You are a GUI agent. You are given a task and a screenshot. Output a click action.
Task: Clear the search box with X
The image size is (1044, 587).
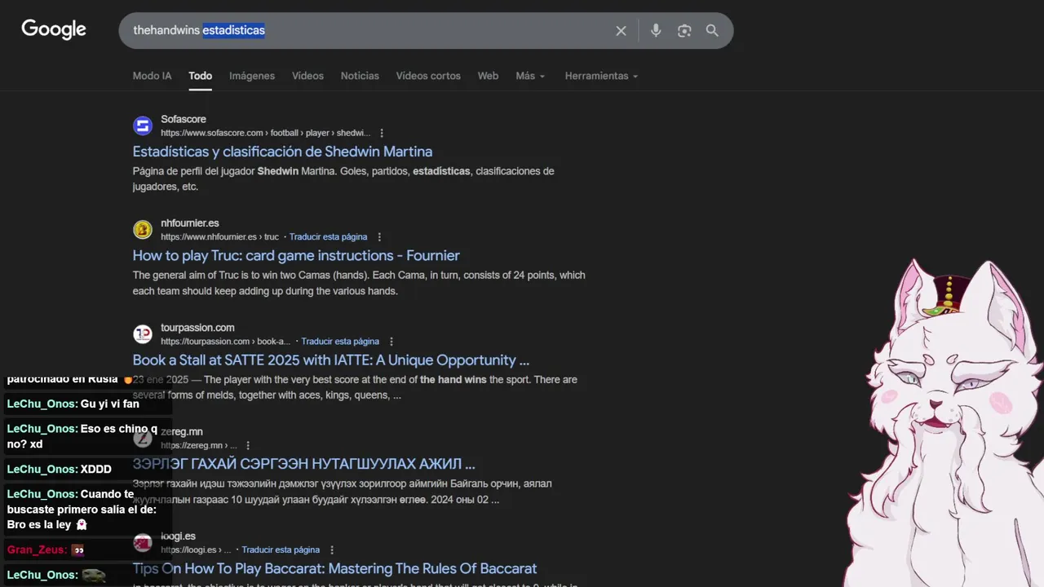click(621, 30)
